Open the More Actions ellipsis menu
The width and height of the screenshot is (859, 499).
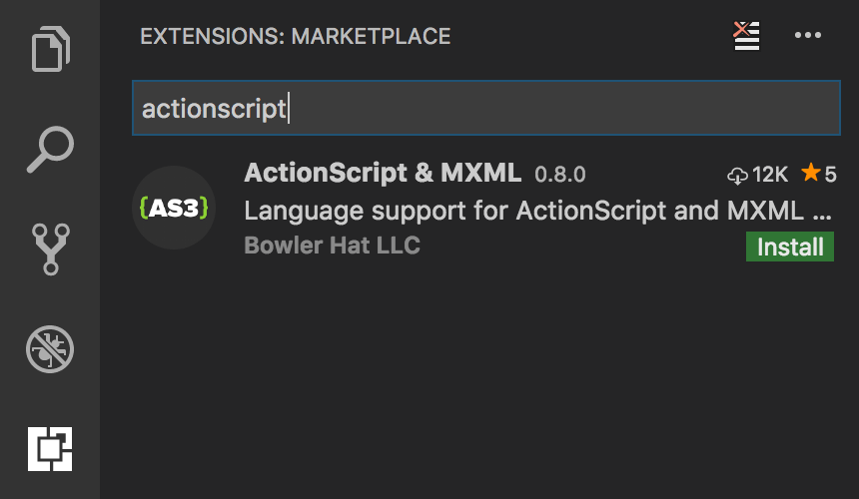coord(807,36)
